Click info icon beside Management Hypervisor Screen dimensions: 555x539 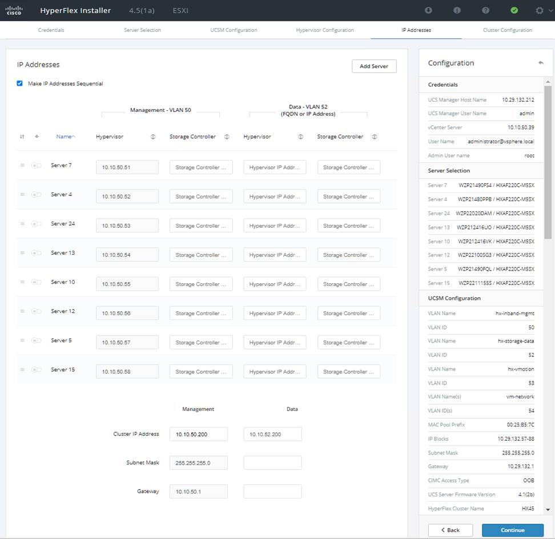(x=153, y=136)
